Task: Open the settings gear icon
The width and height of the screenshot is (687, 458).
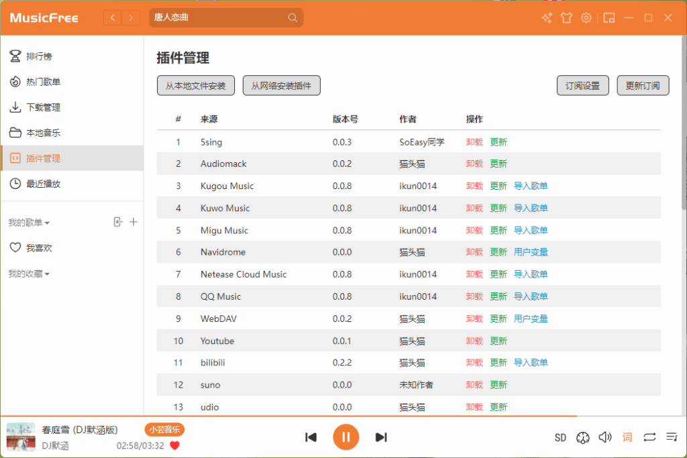Action: point(586,17)
